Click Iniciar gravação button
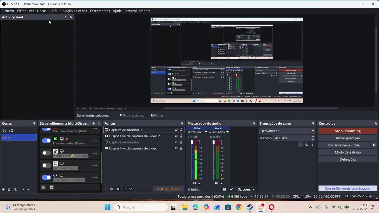The width and height of the screenshot is (379, 213). (x=348, y=138)
